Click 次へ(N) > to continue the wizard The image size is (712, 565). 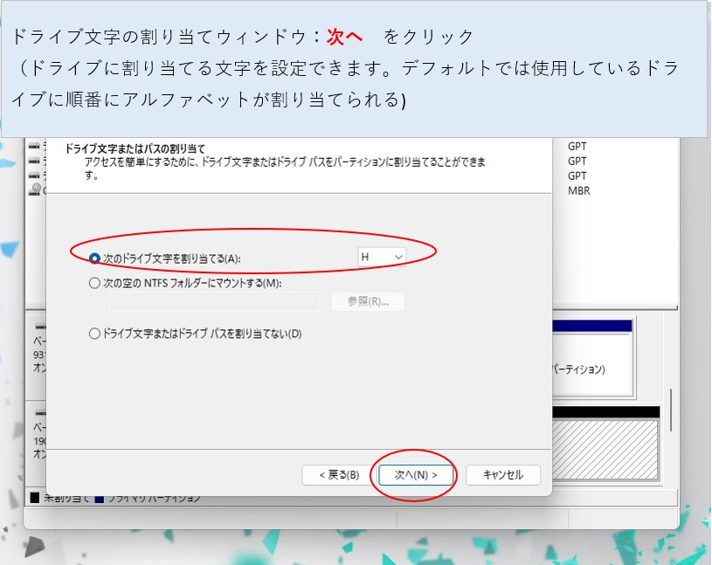tap(415, 475)
